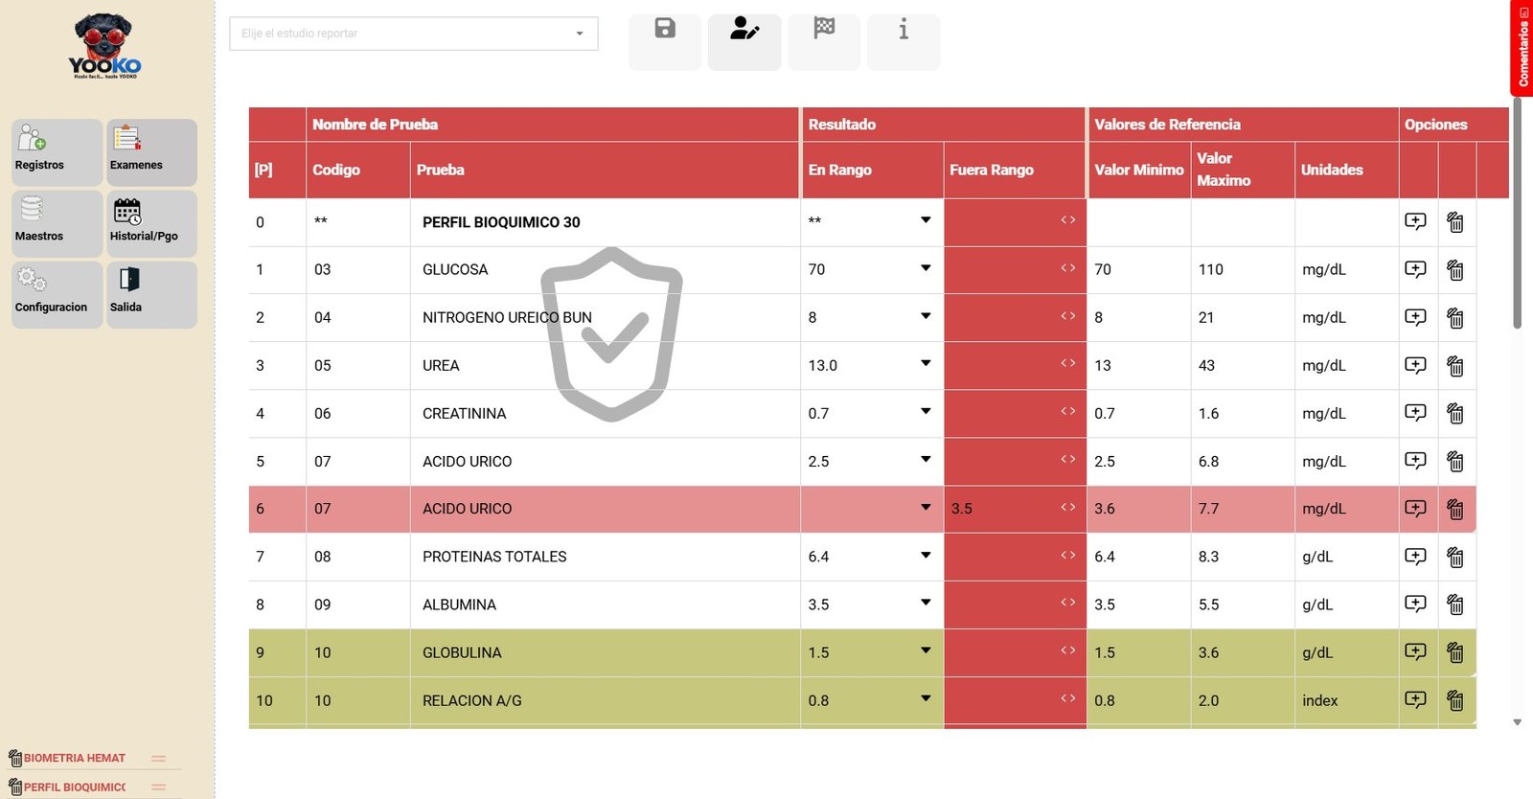Add comment to UREA row
Screen dimensions: 1533x799
point(1415,365)
